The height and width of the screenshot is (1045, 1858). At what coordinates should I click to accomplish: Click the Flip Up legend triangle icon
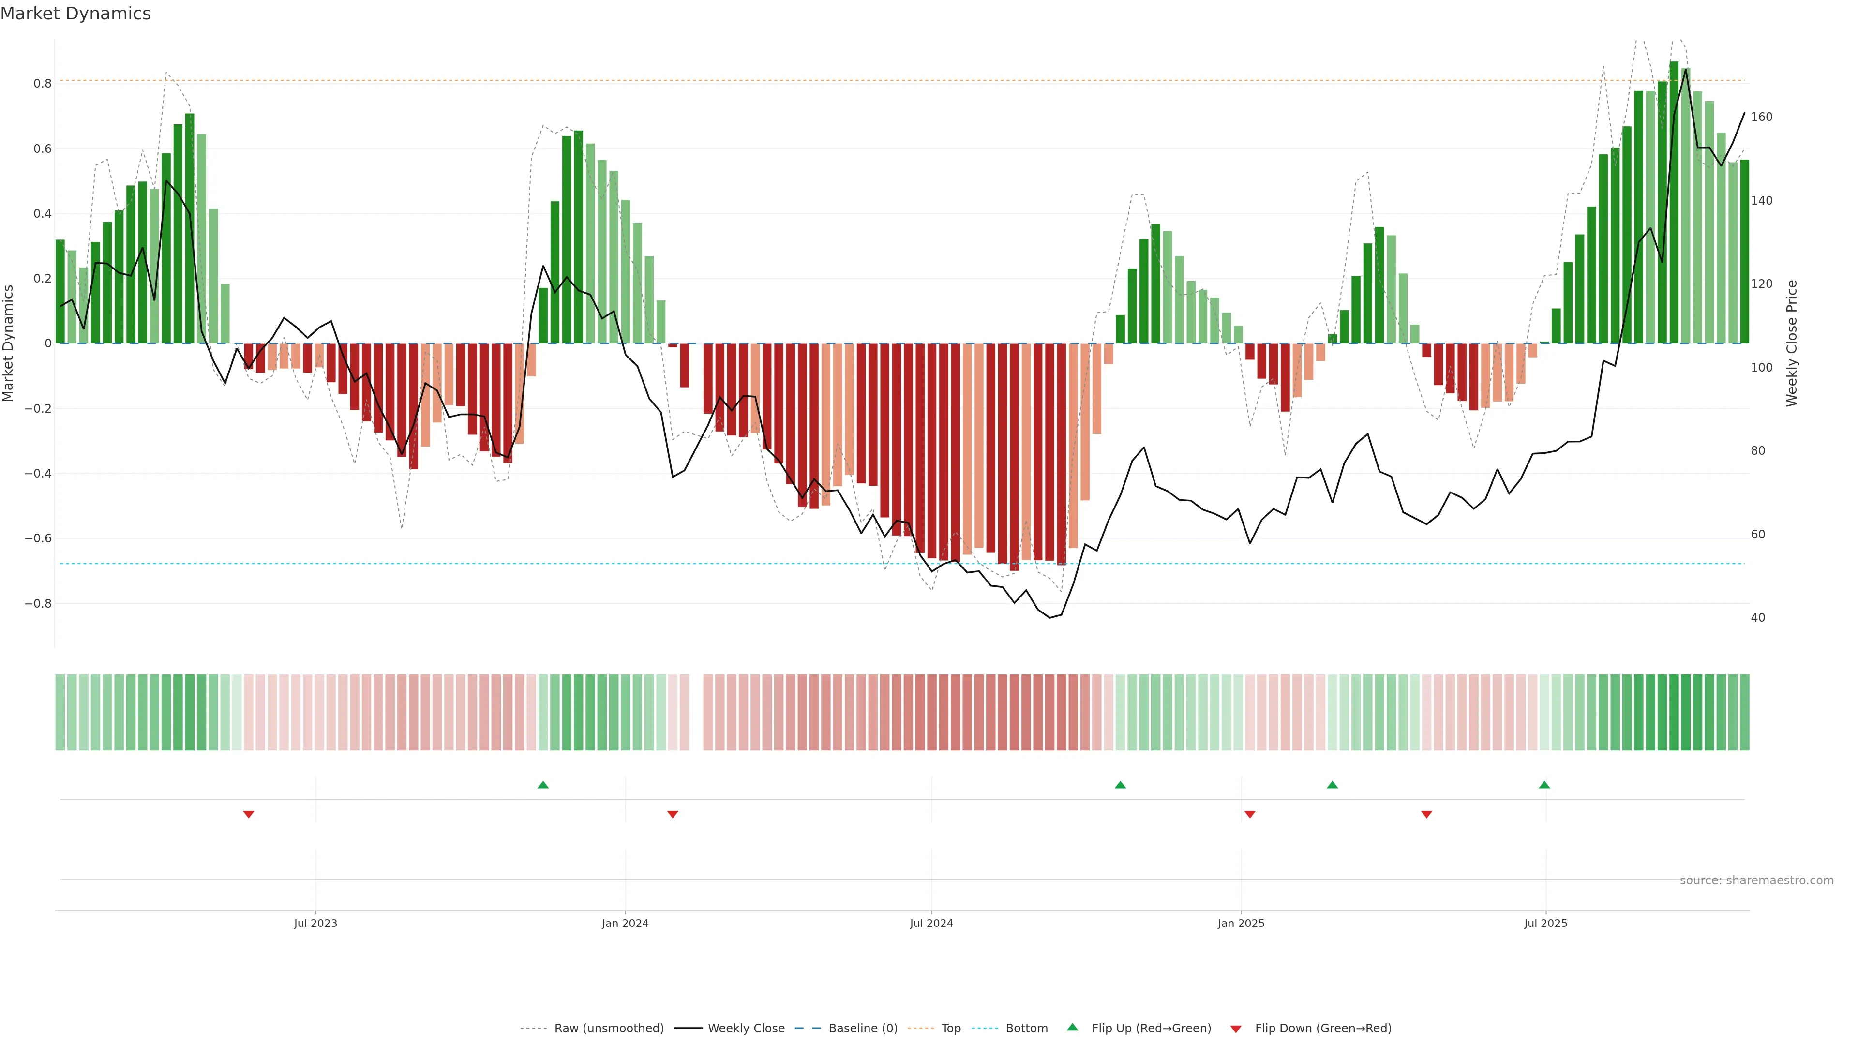coord(1073,1027)
